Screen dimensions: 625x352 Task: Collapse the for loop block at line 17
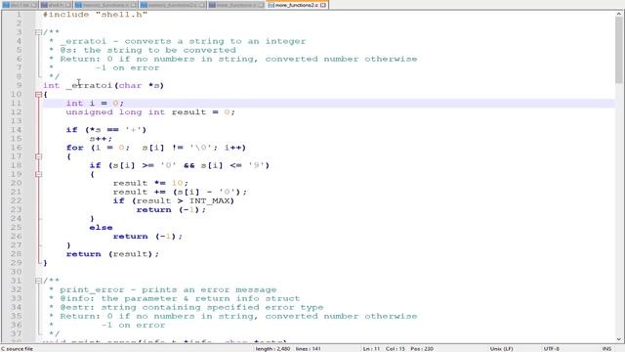(x=38, y=156)
